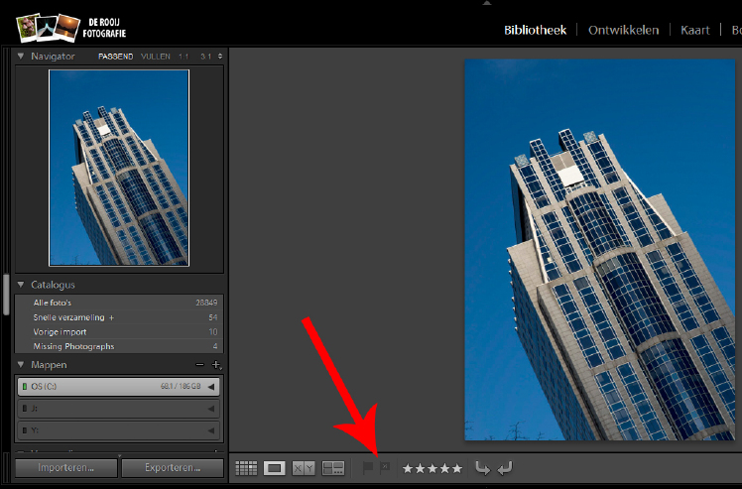Click the left panel scrollbar handle
This screenshot has height=489, width=742.
click(x=6, y=294)
